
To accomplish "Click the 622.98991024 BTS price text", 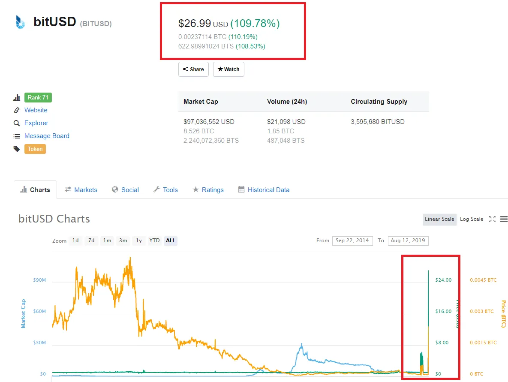I will pos(206,46).
